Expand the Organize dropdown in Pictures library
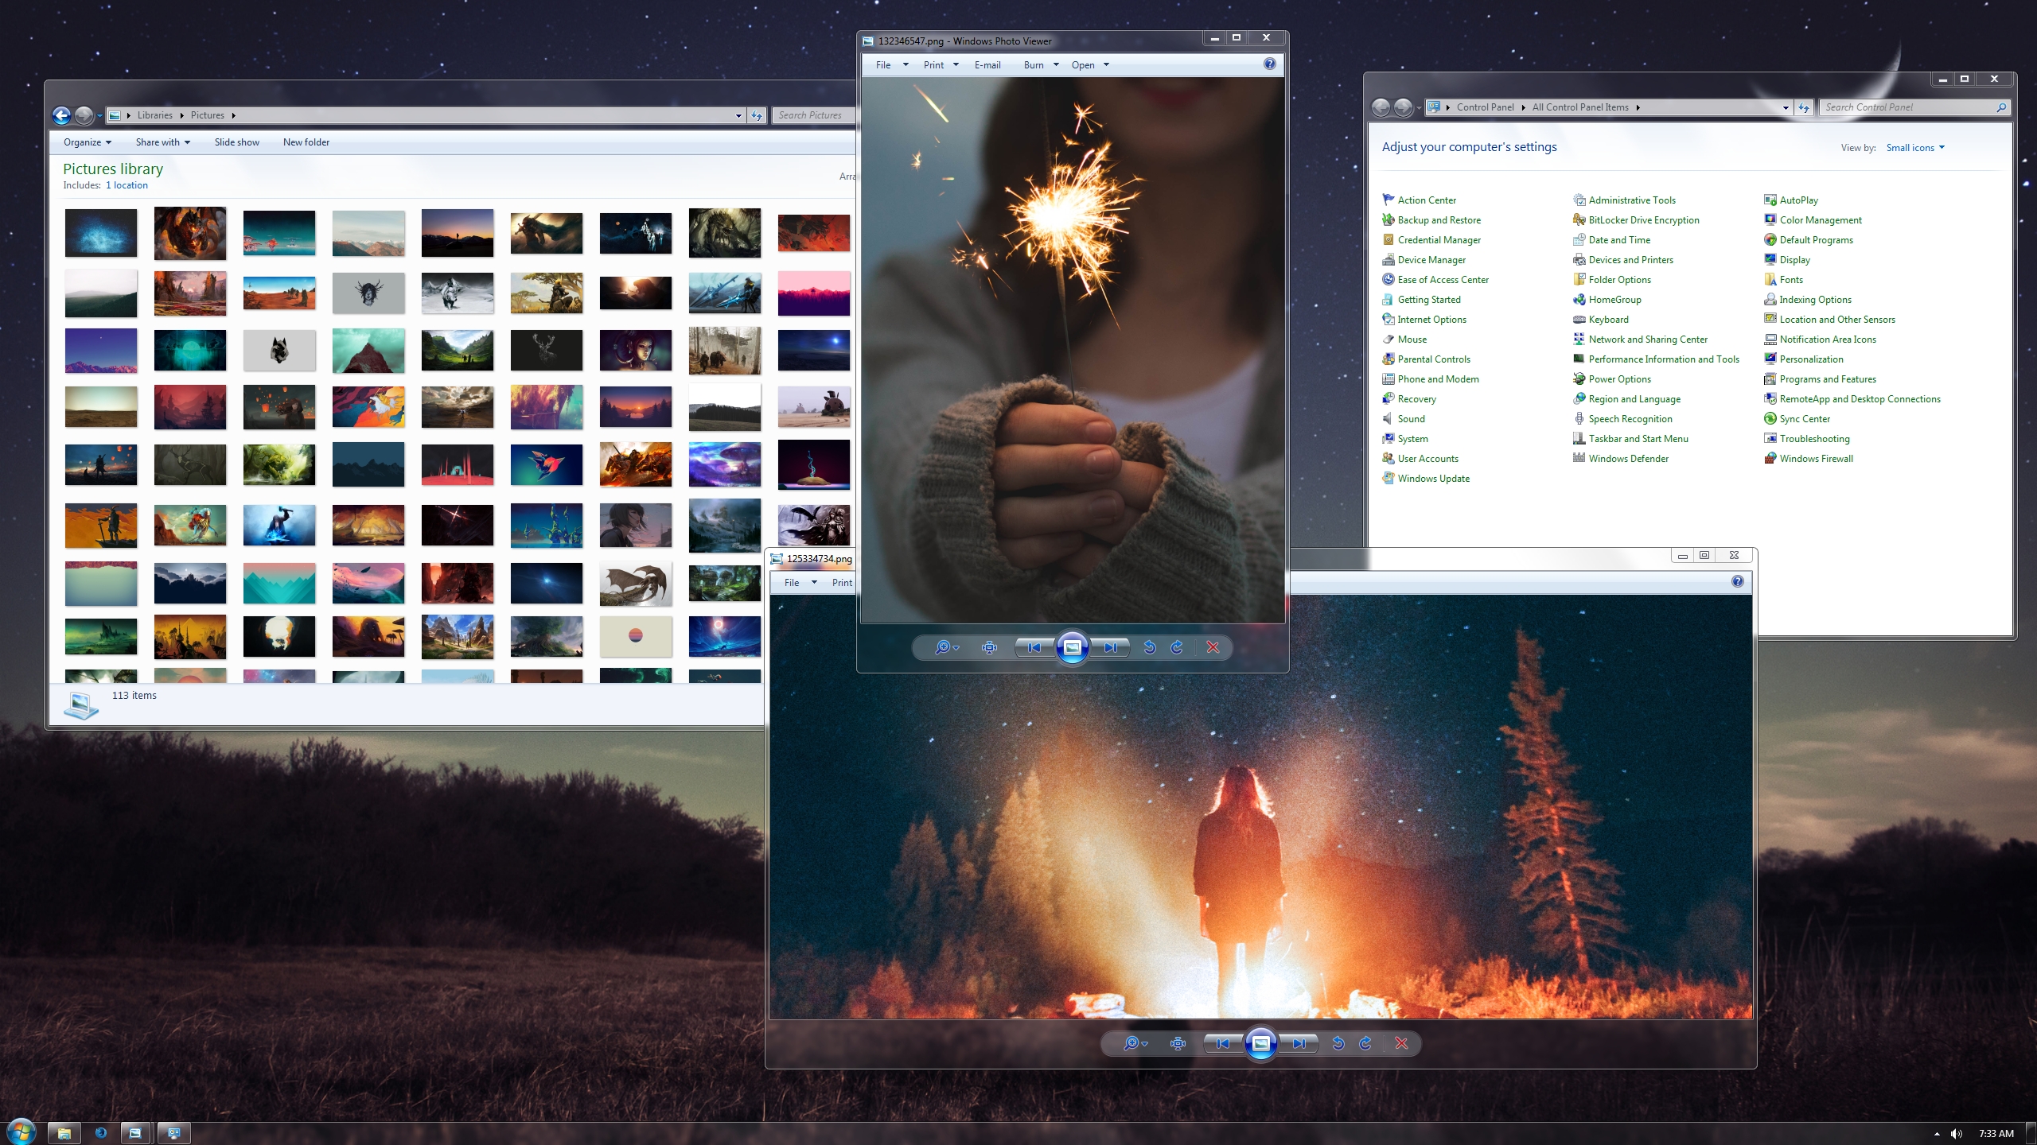2037x1145 pixels. pyautogui.click(x=87, y=142)
